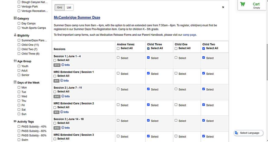The width and height of the screenshot is (268, 142).
Task: Open the McCambridge Summer Daze title link
Action: [x=77, y=17]
